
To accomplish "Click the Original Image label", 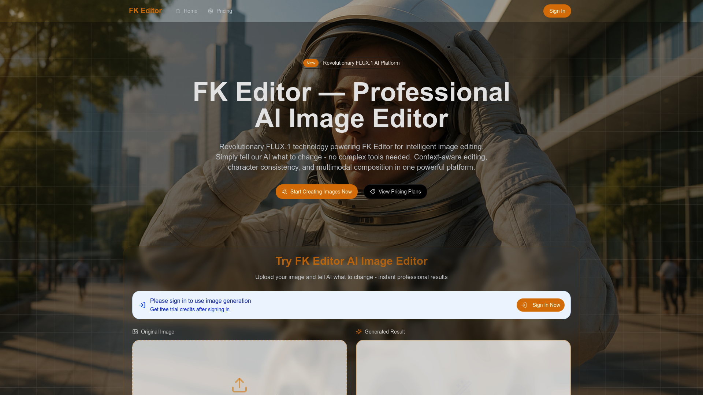I will pyautogui.click(x=157, y=332).
